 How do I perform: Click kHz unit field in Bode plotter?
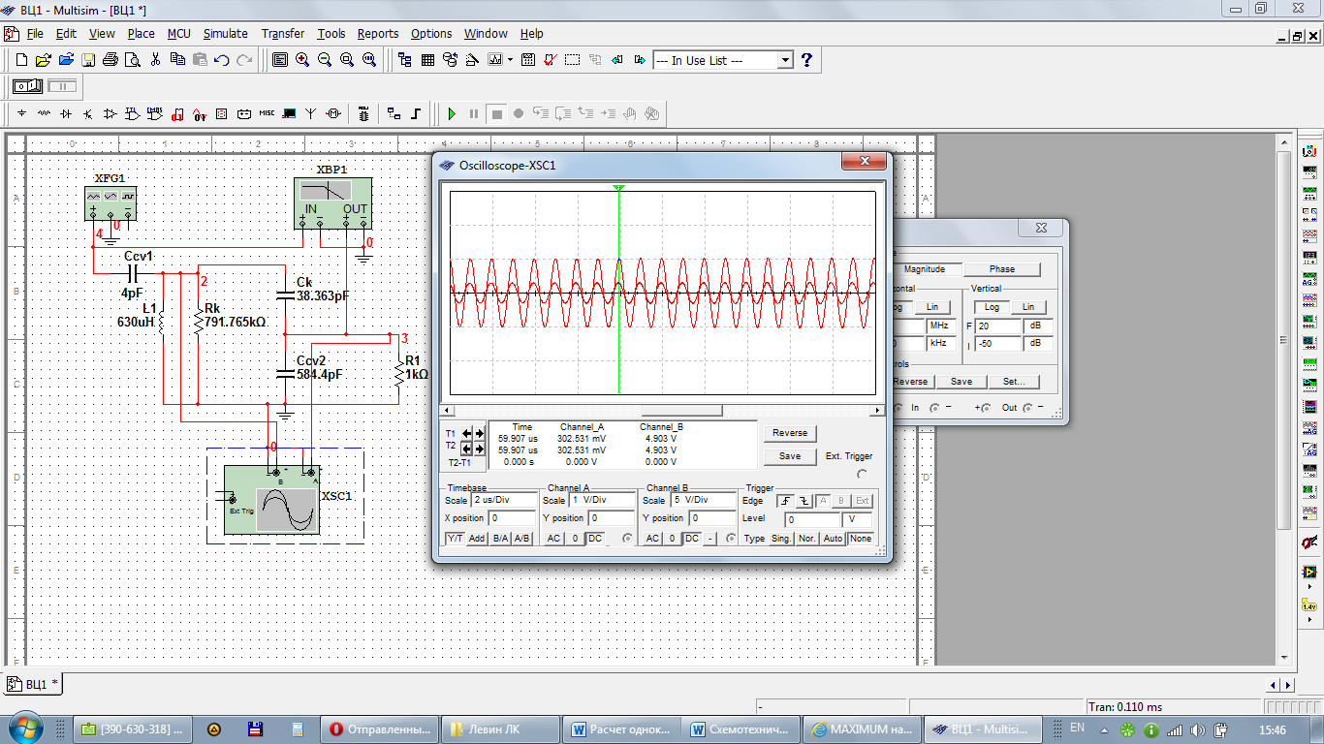[942, 343]
